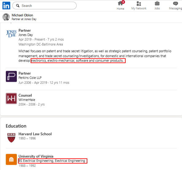Click the Jones Day company name

tap(26, 35)
